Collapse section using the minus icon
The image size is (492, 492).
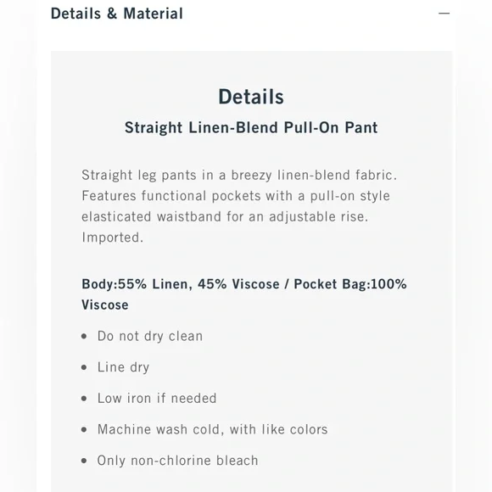(444, 14)
